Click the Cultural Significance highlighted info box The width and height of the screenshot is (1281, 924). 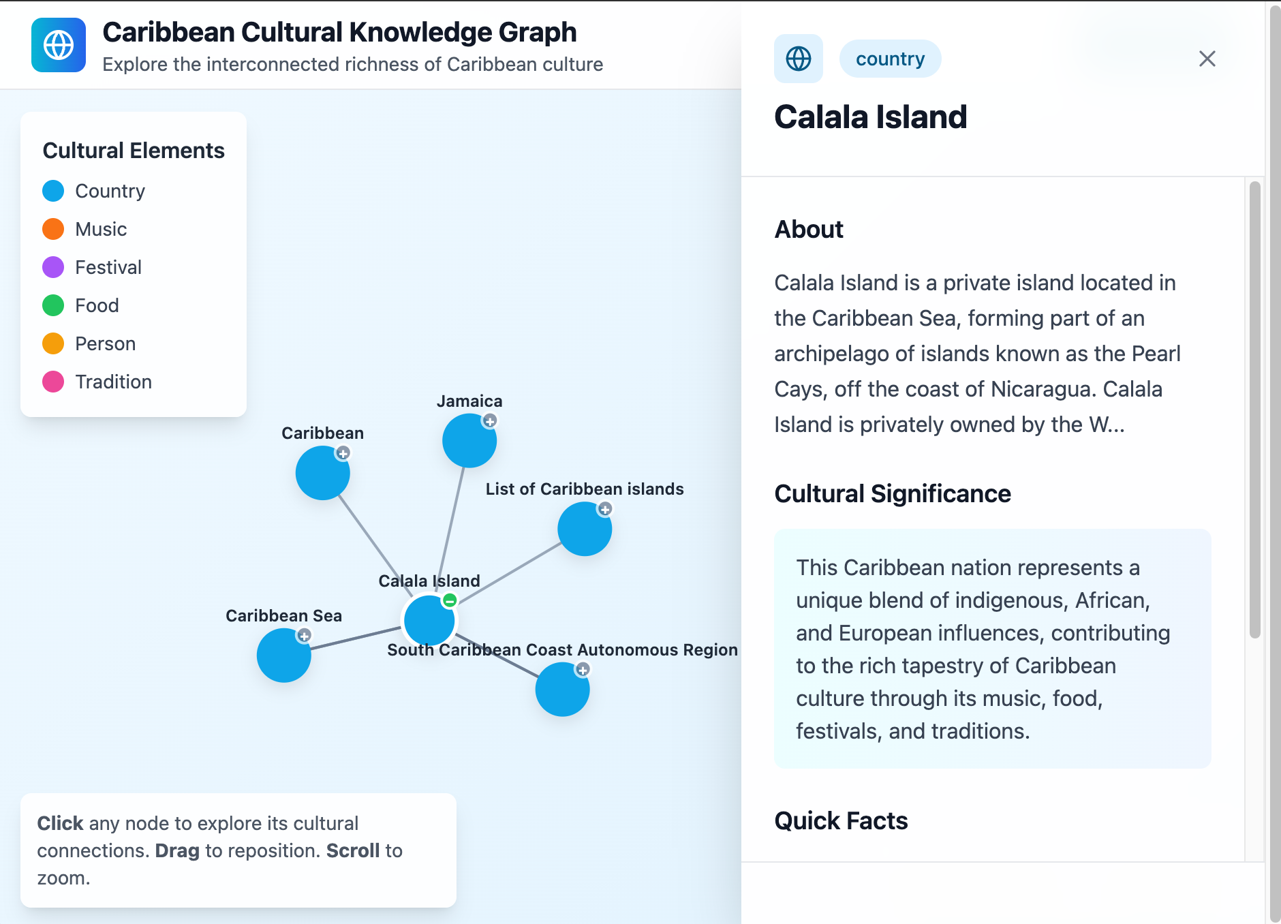[x=992, y=649]
